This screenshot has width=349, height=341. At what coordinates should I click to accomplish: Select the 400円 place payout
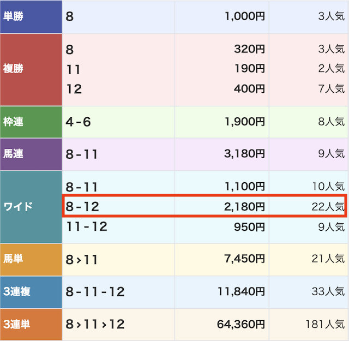point(250,88)
